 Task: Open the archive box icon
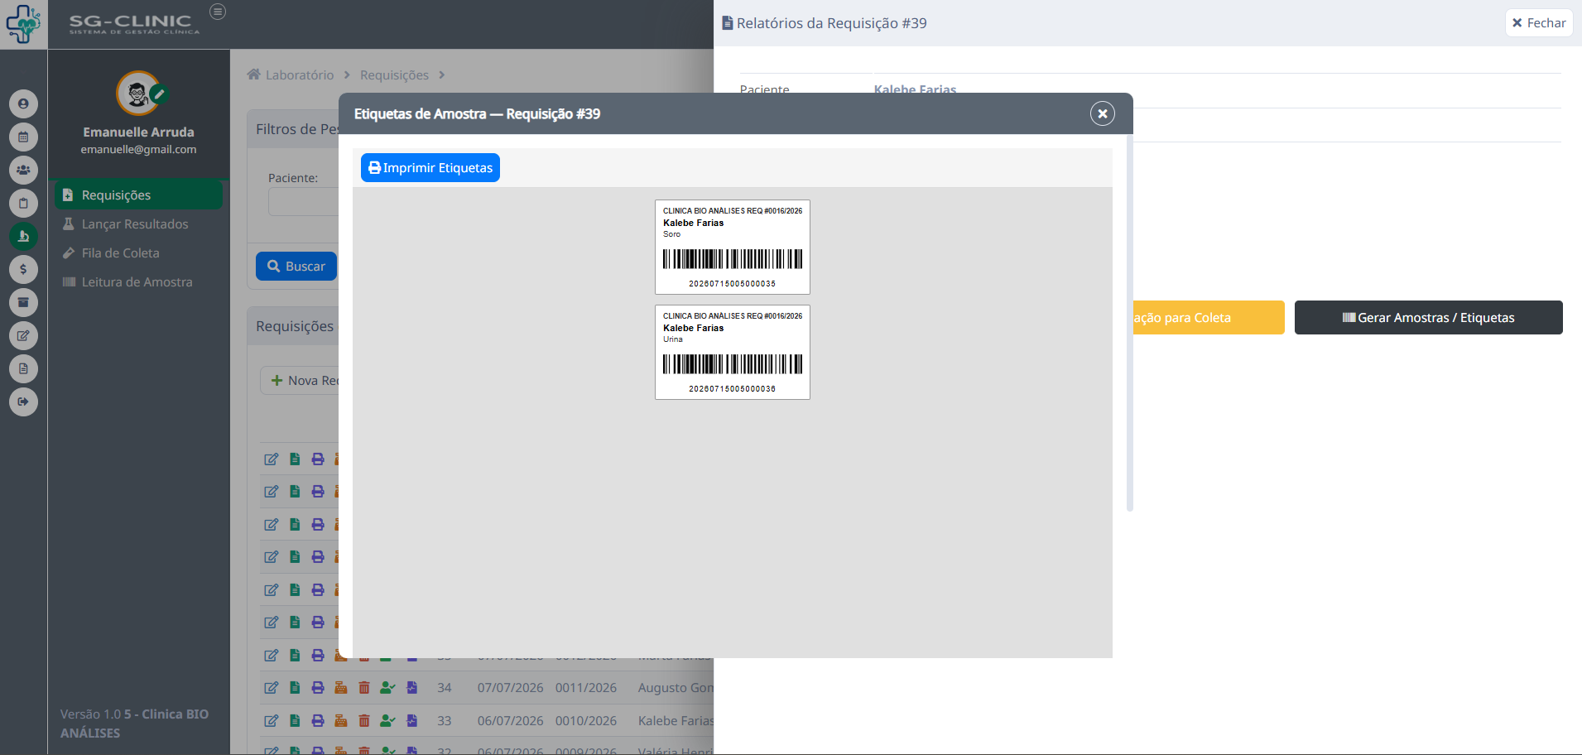[23, 302]
